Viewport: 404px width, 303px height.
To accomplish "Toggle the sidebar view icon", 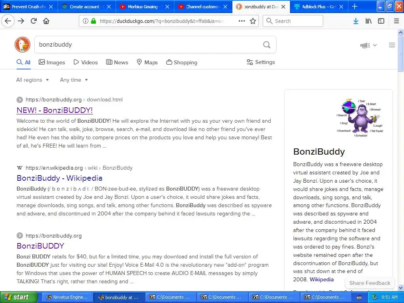I will click(x=381, y=21).
